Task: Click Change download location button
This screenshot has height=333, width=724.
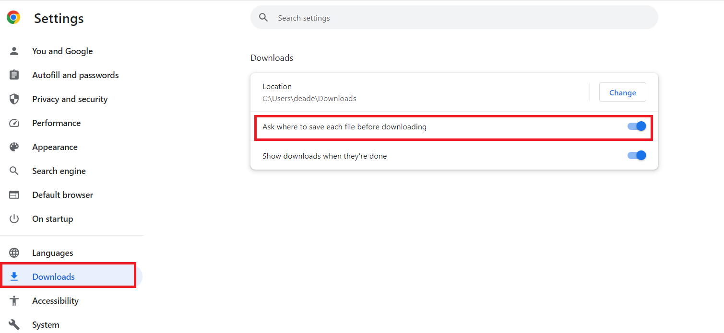Action: (623, 92)
